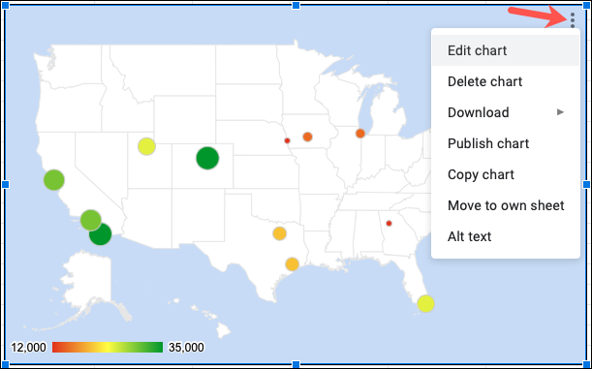Click the yellow bubble in Utah
The image size is (592, 369).
(x=146, y=146)
